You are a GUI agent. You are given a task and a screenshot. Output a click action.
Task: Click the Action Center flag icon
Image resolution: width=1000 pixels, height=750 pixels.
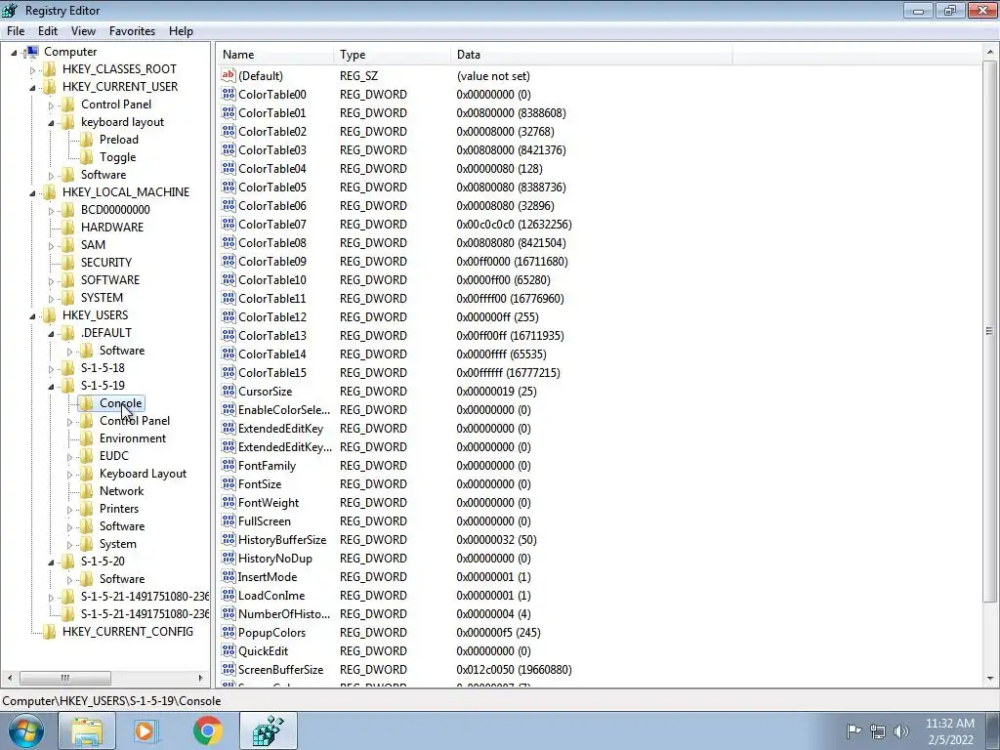[x=854, y=730]
